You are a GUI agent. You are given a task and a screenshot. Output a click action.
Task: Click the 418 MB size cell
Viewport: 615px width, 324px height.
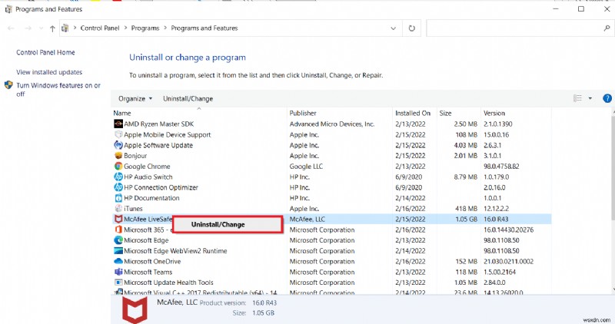[x=466, y=209]
